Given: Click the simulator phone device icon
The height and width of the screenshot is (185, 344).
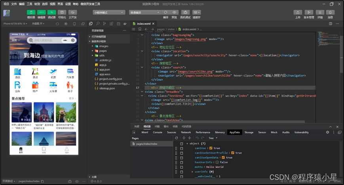Looking at the screenshot, I should pos(74,24).
